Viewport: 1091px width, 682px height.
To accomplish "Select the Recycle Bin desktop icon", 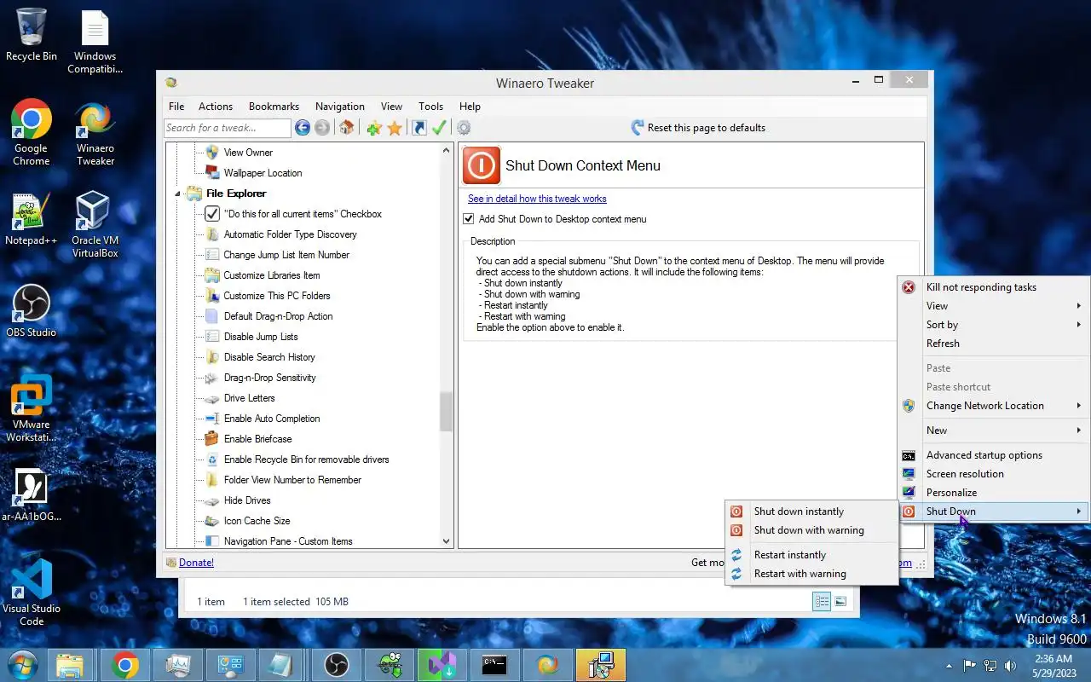I will 32,35.
